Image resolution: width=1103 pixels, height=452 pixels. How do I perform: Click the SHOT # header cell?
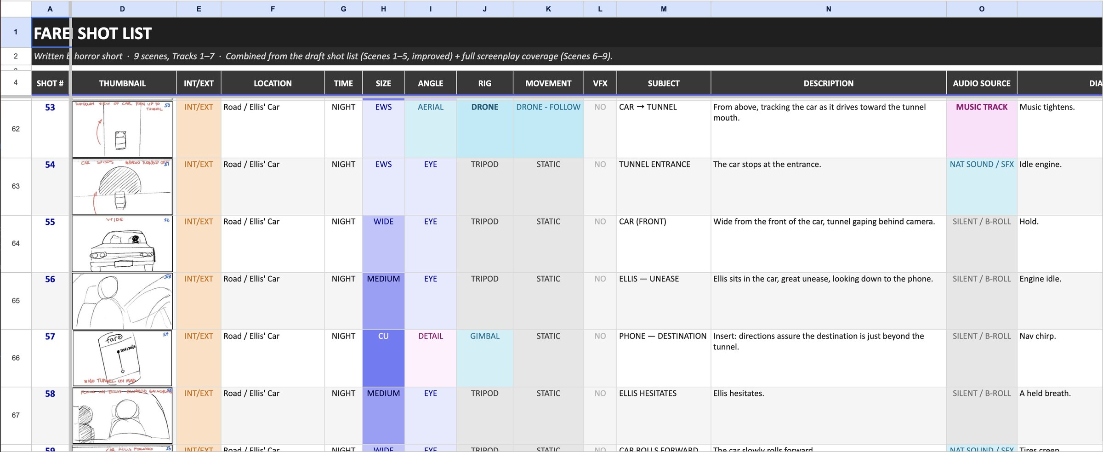(50, 83)
